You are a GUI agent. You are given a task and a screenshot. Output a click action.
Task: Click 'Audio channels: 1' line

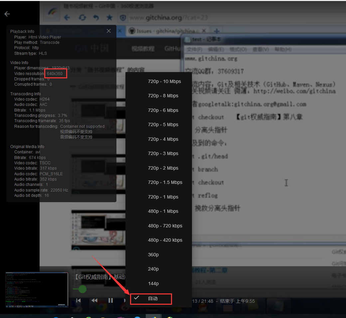tap(31, 185)
